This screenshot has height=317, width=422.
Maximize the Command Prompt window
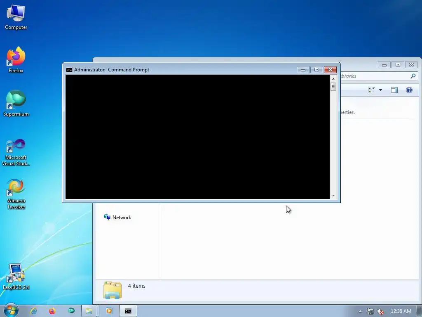pos(316,70)
